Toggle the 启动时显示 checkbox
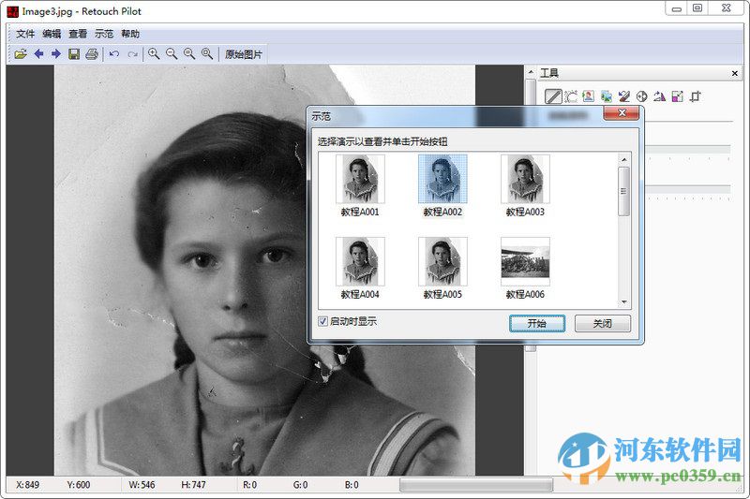The width and height of the screenshot is (750, 499). point(322,321)
